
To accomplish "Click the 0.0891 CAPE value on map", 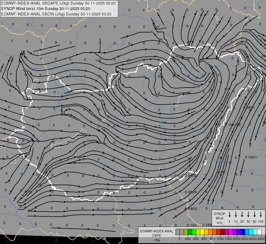I will 249,108.
